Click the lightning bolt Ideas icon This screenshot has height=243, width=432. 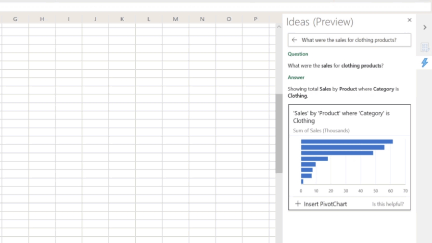click(424, 62)
